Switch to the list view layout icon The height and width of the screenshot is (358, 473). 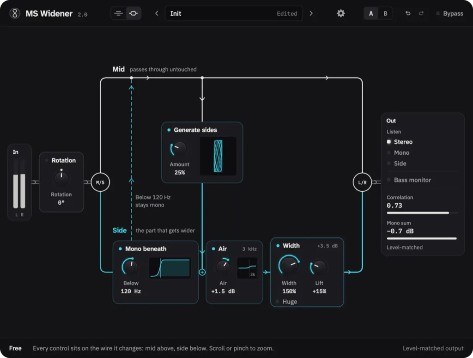119,13
